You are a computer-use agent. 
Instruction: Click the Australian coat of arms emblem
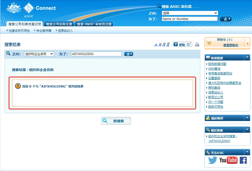coord(14,8)
